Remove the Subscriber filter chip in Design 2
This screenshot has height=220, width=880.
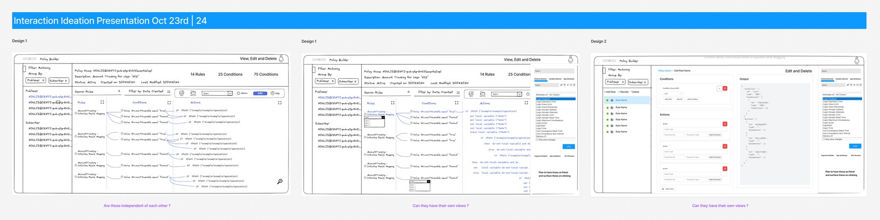point(645,82)
